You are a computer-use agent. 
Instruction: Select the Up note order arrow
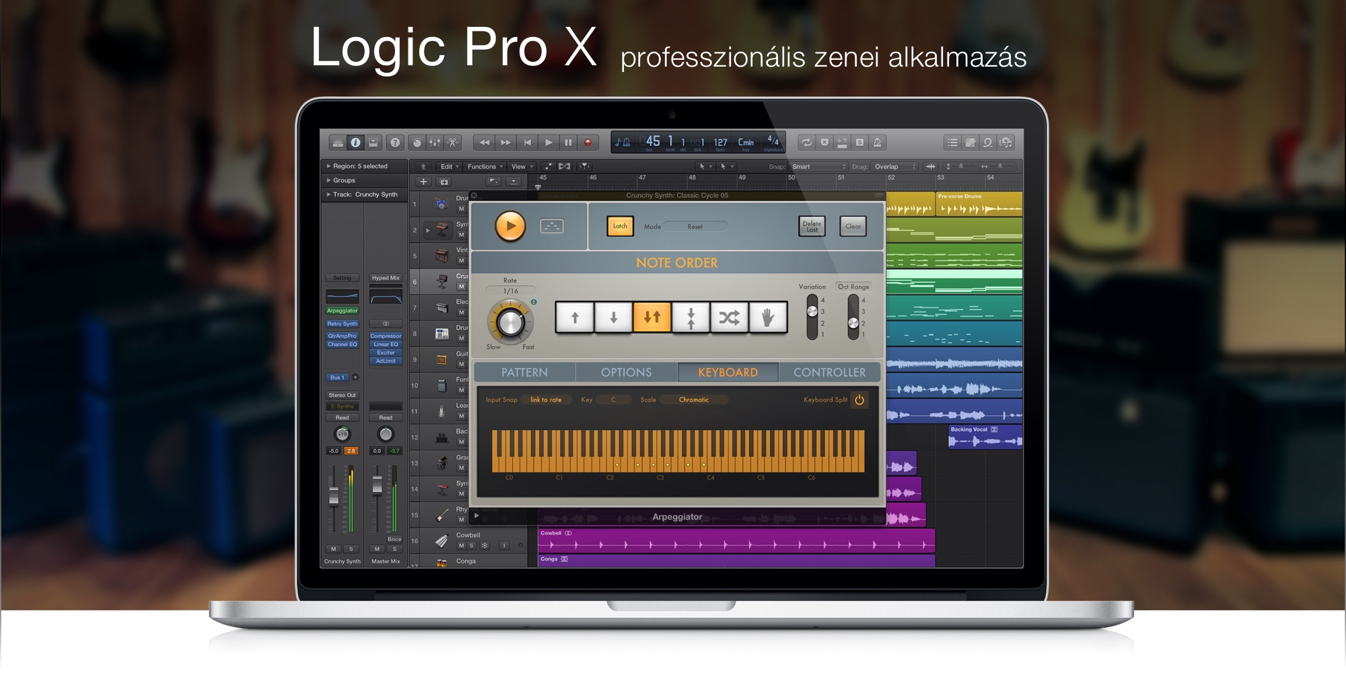click(x=575, y=318)
